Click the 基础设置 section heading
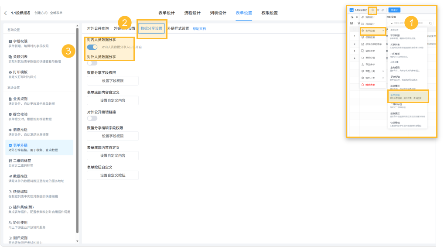The height and width of the screenshot is (247, 444). tap(14, 30)
